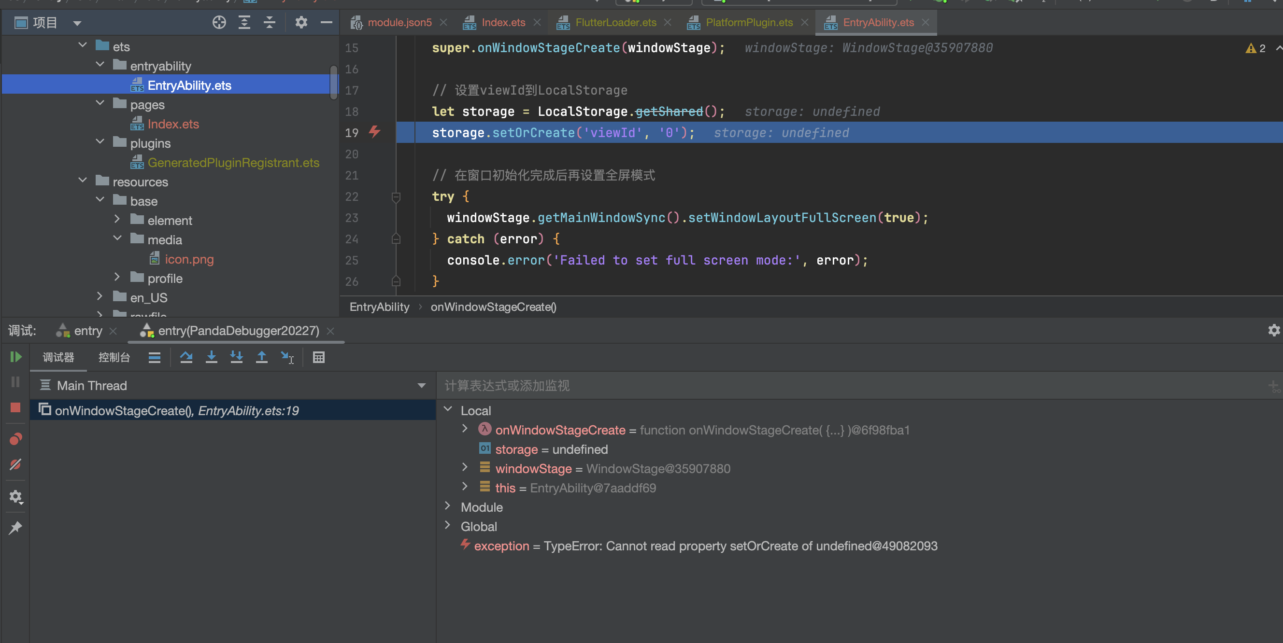1283x643 pixels.
Task: Toggle breakpoint marker on line 19
Action: tap(374, 132)
